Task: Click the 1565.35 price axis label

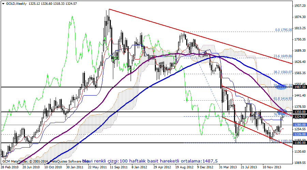Action: (300, 73)
